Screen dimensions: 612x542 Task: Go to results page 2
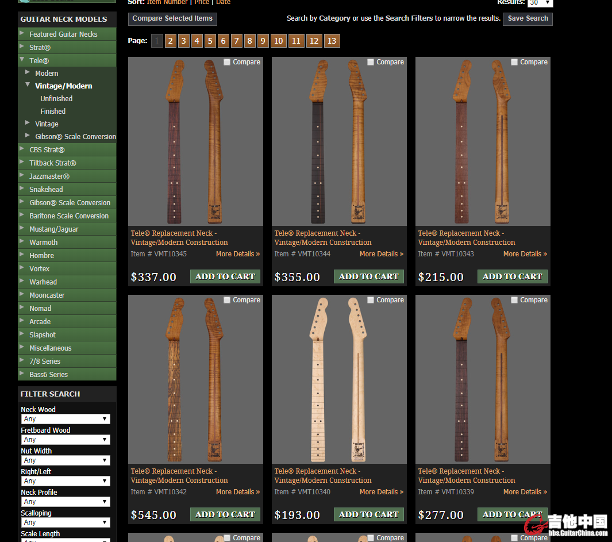click(170, 41)
